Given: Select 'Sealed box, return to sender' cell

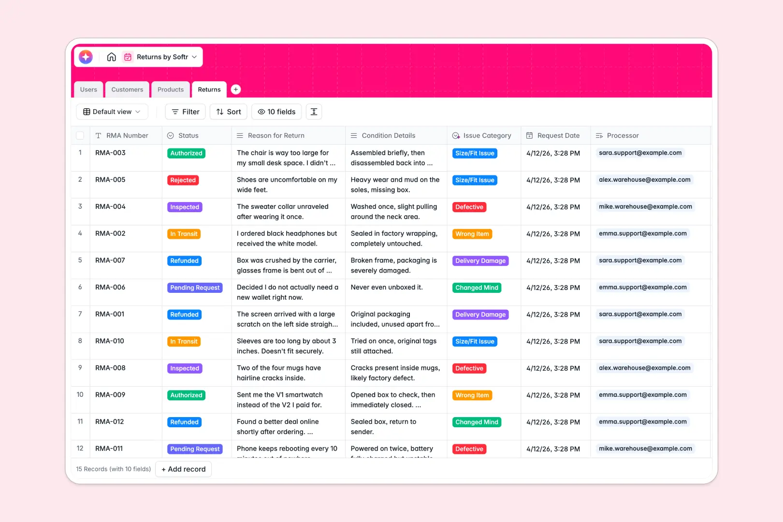Looking at the screenshot, I should click(396, 427).
